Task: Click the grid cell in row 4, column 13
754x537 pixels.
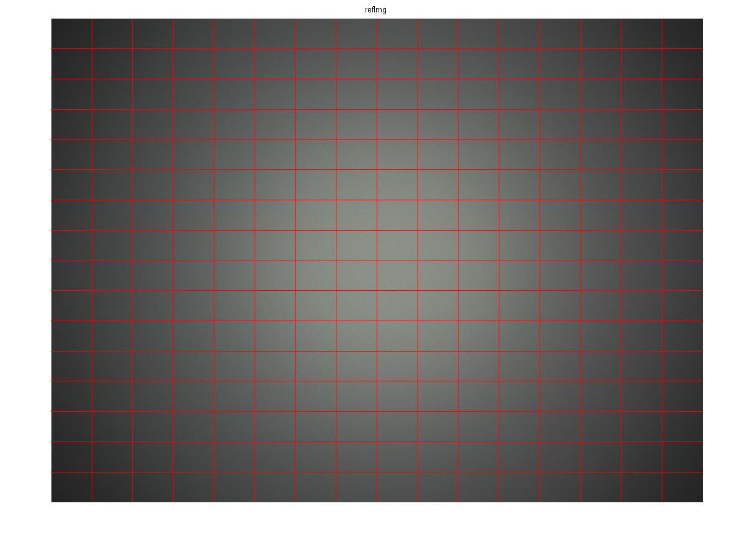Action: 560,124
